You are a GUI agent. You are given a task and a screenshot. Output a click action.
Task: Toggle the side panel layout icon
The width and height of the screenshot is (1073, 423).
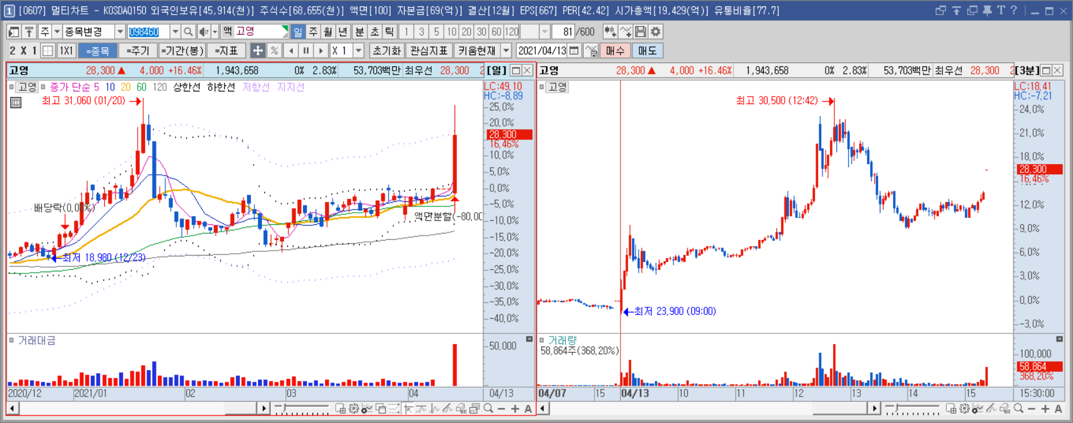click(x=14, y=32)
